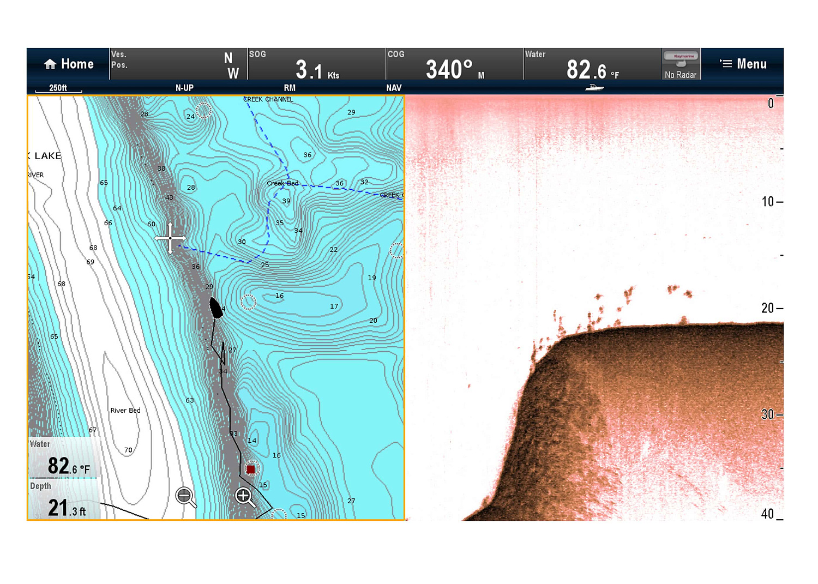The height and width of the screenshot is (584, 818).
Task: Click the Raymarine No Radar status icon
Action: pyautogui.click(x=681, y=64)
